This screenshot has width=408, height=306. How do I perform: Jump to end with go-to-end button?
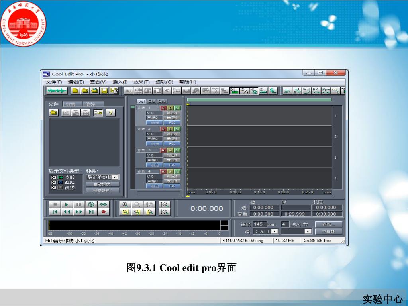tap(91, 212)
